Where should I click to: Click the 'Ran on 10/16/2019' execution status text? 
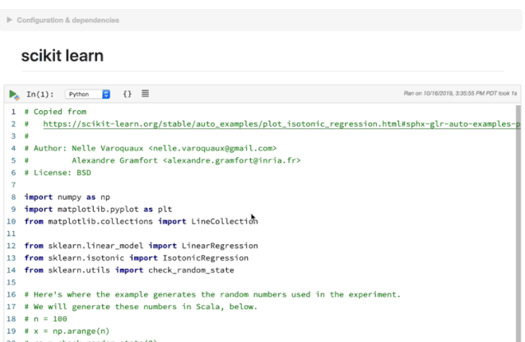460,94
